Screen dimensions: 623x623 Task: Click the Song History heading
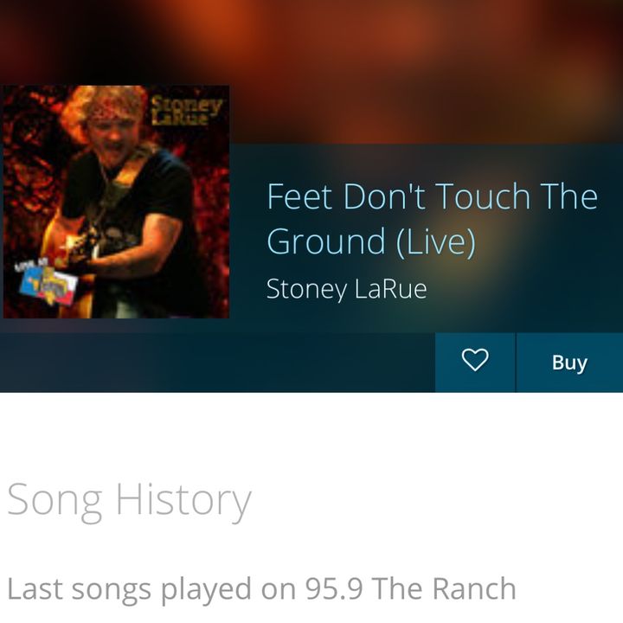pyautogui.click(x=130, y=501)
